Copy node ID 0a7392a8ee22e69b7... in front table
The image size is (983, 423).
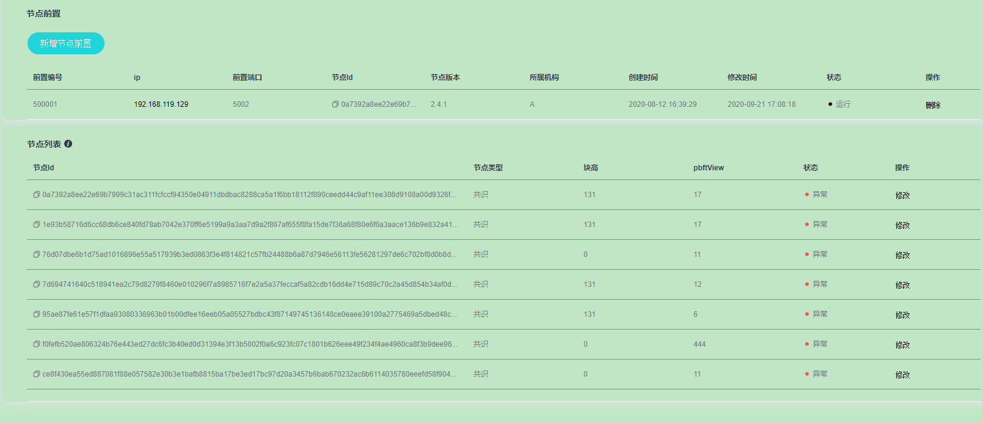coord(335,104)
